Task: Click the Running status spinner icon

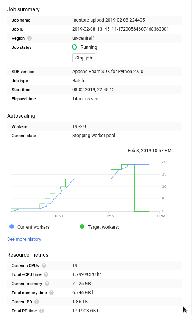Action: pos(75,47)
